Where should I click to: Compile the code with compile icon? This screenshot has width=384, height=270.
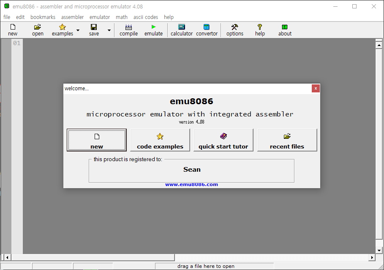tap(128, 27)
